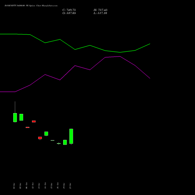
Task: Click the red candle above 13 Oct
Action: (40, 138)
